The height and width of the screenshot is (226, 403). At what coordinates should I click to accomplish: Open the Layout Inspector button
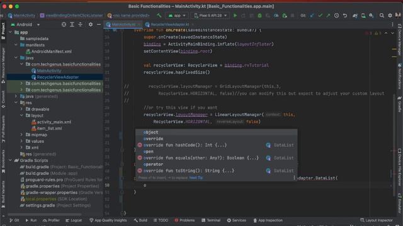tap(377, 220)
